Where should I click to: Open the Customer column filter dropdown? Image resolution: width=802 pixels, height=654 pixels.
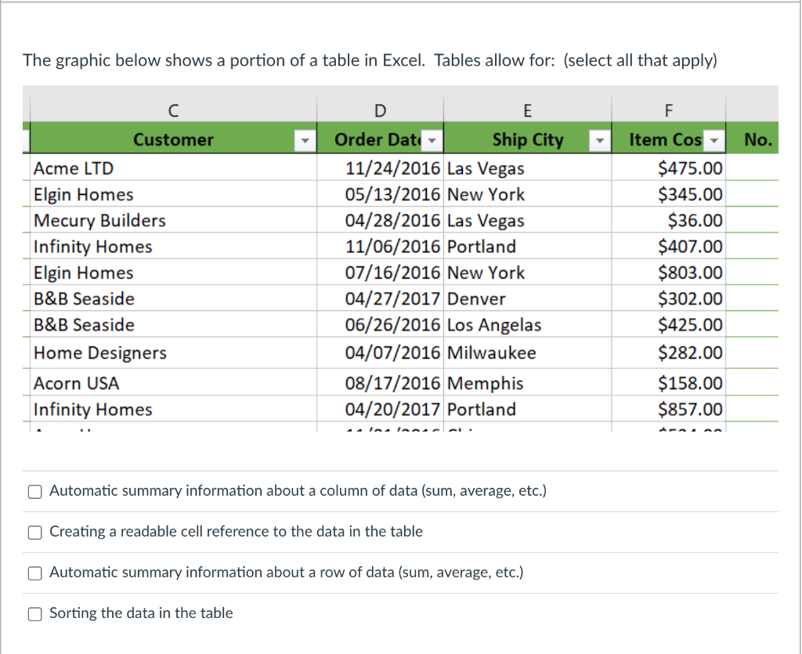coord(305,140)
